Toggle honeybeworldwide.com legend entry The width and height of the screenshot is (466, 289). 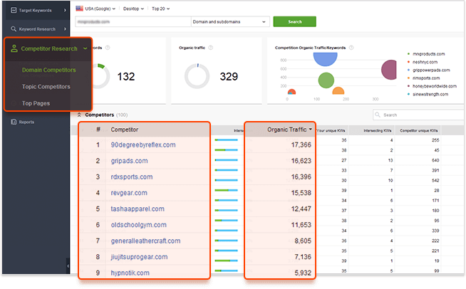tap(435, 86)
